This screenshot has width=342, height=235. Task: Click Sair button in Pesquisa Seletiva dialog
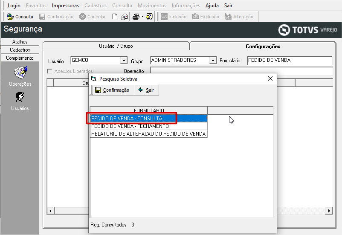[146, 90]
